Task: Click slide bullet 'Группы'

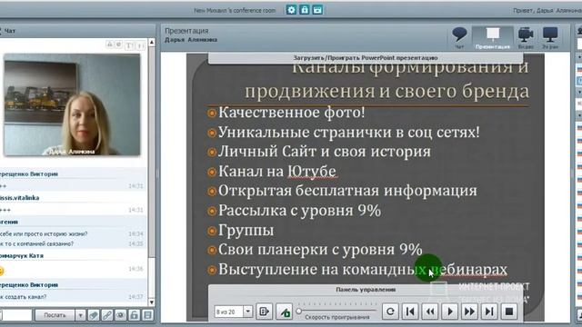Action: click(246, 230)
